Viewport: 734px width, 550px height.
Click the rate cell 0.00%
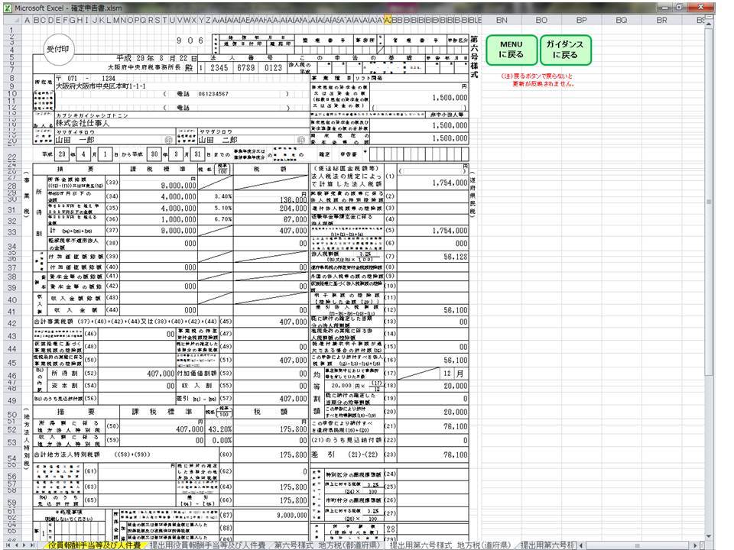tap(222, 441)
